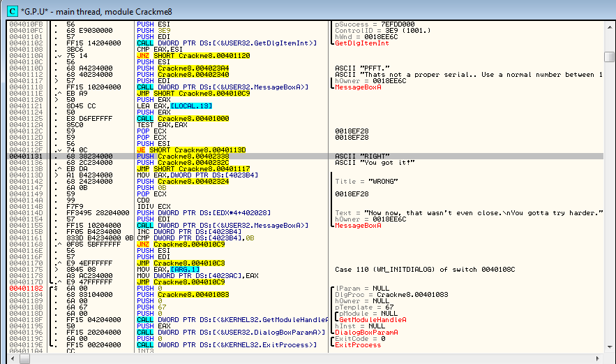
Task: Click the ASCII "PFFT." comment
Action: (x=362, y=68)
